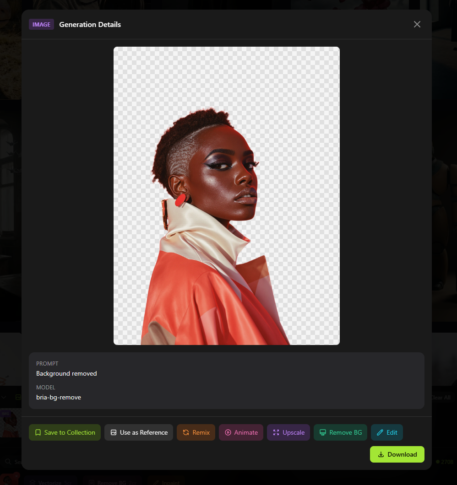Click the dimmed Clear All link behind dialog
This screenshot has width=457, height=485.
(x=441, y=398)
